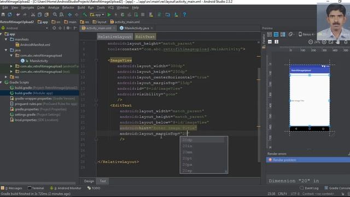350x197 pixels.
Task: Open the Navigate menu
Action: pos(28,8)
